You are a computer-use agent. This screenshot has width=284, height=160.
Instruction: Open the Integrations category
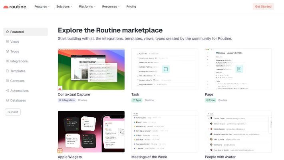point(26,61)
